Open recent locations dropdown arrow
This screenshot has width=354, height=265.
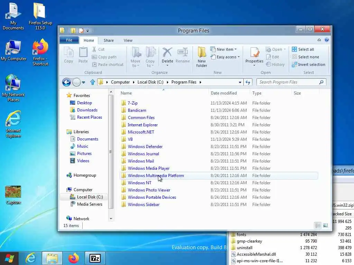point(84,82)
